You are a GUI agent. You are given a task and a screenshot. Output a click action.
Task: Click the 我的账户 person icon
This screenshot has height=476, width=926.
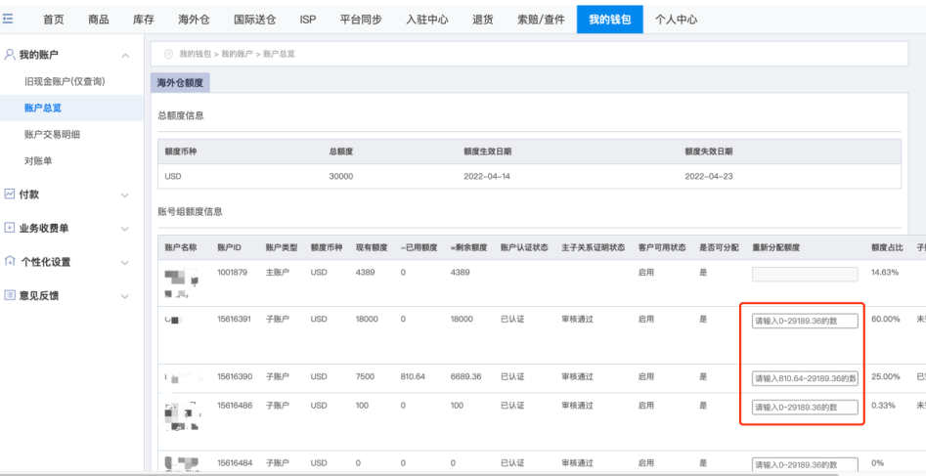(10, 55)
